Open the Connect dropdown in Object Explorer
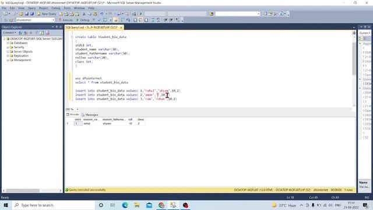This screenshot has height=210, width=373. pos(9,33)
